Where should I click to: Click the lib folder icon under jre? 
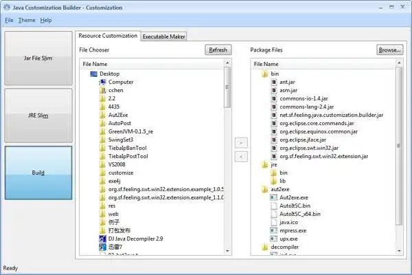[x=274, y=181]
